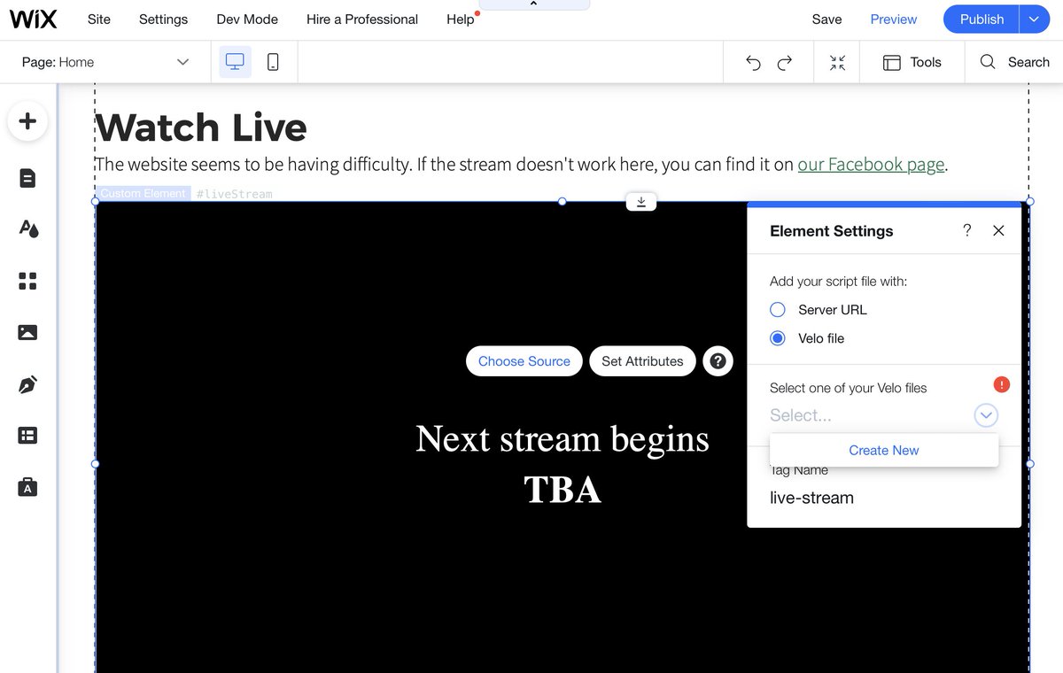The width and height of the screenshot is (1063, 673).
Task: Publish the site
Action: tap(982, 19)
